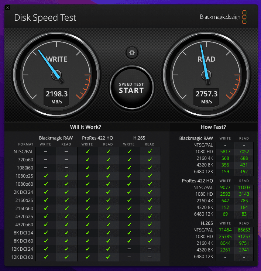
Task: Click the 8K DCI 24 format row label
Action: [24, 233]
